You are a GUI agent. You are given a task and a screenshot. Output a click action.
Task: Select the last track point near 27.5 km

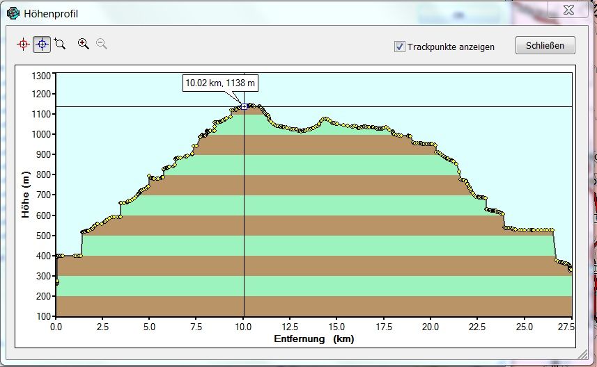point(571,269)
